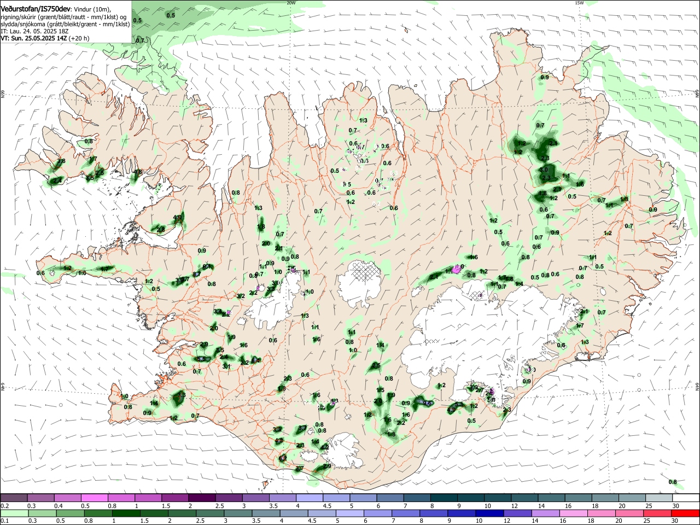Pick lower legend swatch between 4.5 and 5
Viewport: 700px width, 525px height.
[322, 514]
